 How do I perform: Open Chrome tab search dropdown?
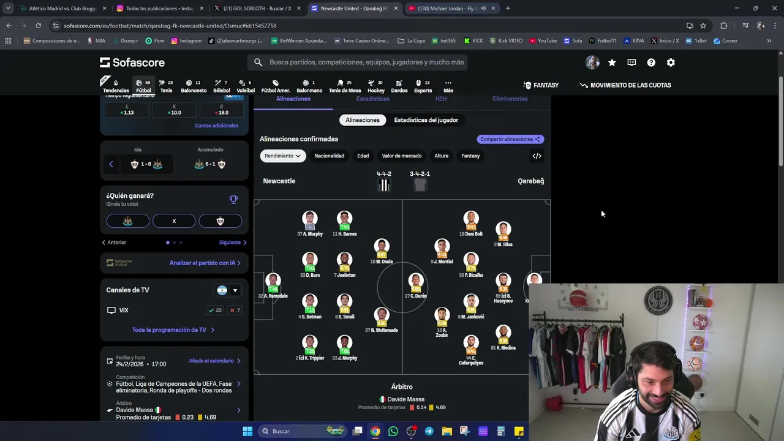(x=8, y=9)
